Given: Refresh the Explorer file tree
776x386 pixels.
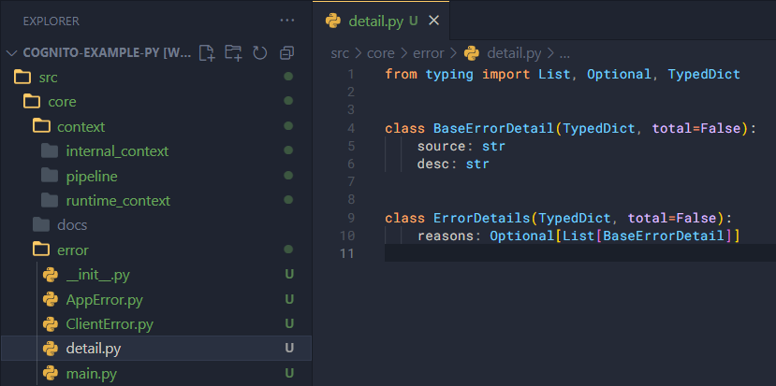Looking at the screenshot, I should pos(259,53).
